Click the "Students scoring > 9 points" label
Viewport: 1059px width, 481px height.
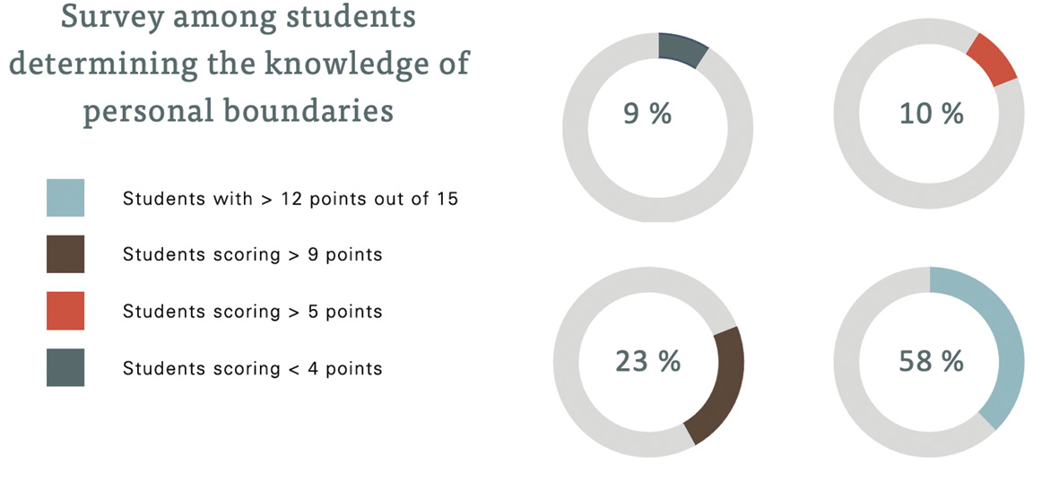tap(252, 255)
